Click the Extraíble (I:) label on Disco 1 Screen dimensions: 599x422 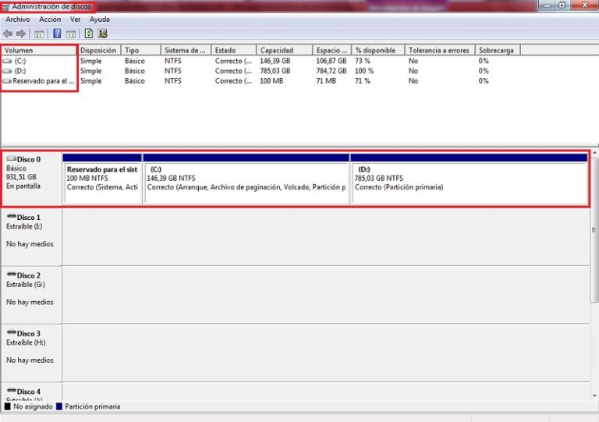[24, 226]
